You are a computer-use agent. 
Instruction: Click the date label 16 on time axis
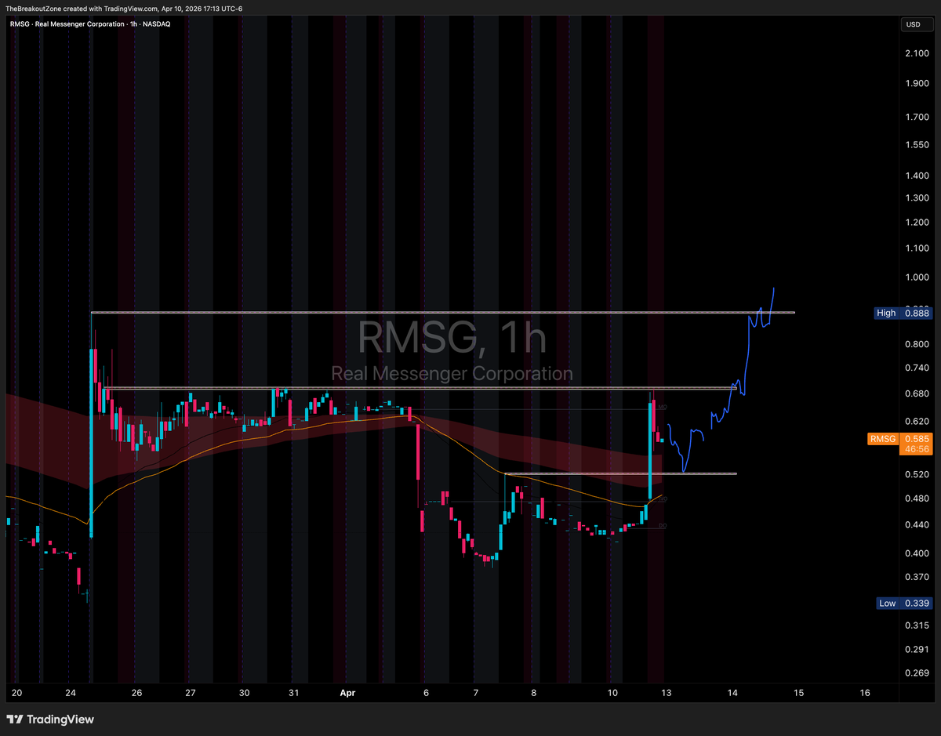[864, 693]
